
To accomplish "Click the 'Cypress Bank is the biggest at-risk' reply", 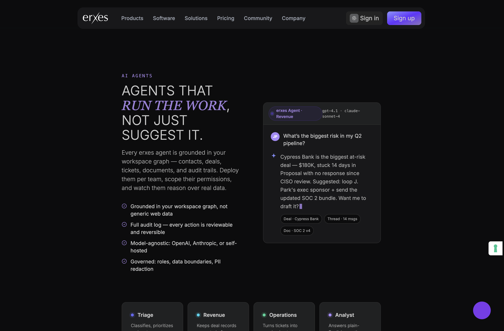I will (x=323, y=182).
